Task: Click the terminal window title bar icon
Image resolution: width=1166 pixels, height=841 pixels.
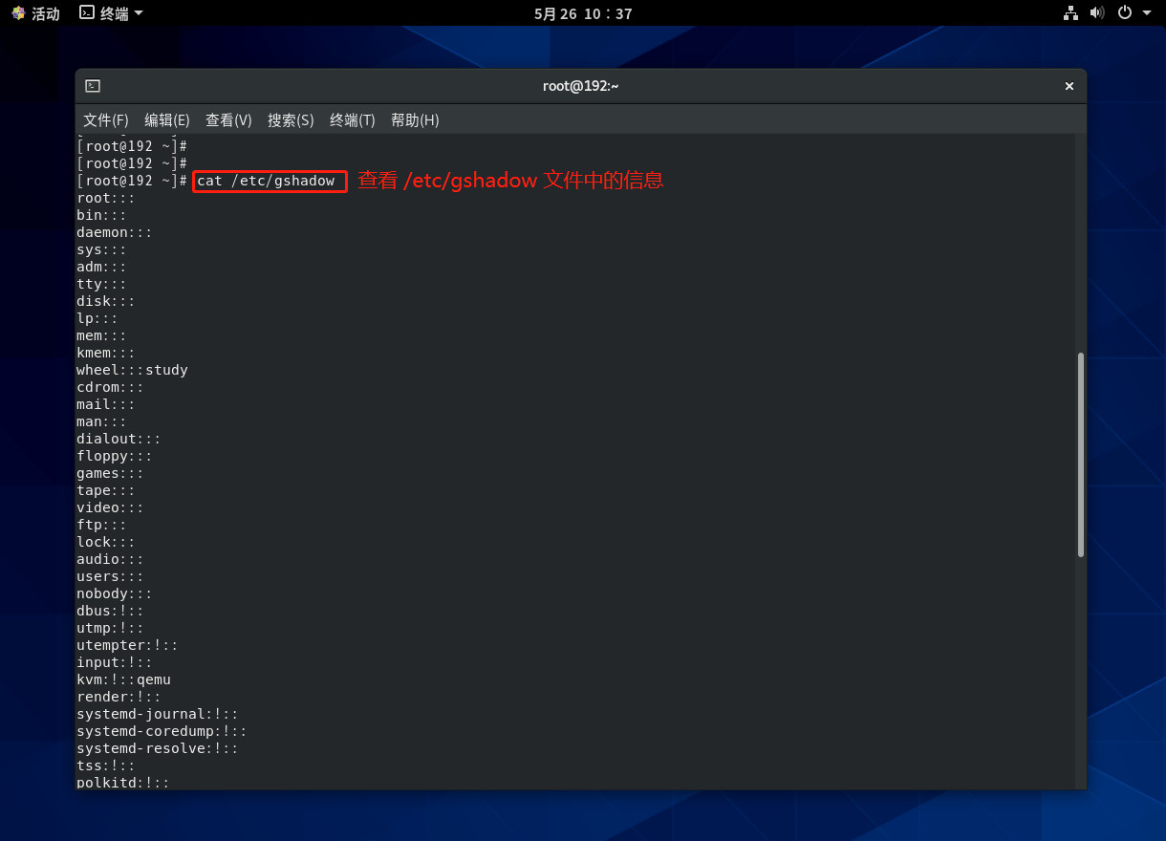Action: coord(93,86)
